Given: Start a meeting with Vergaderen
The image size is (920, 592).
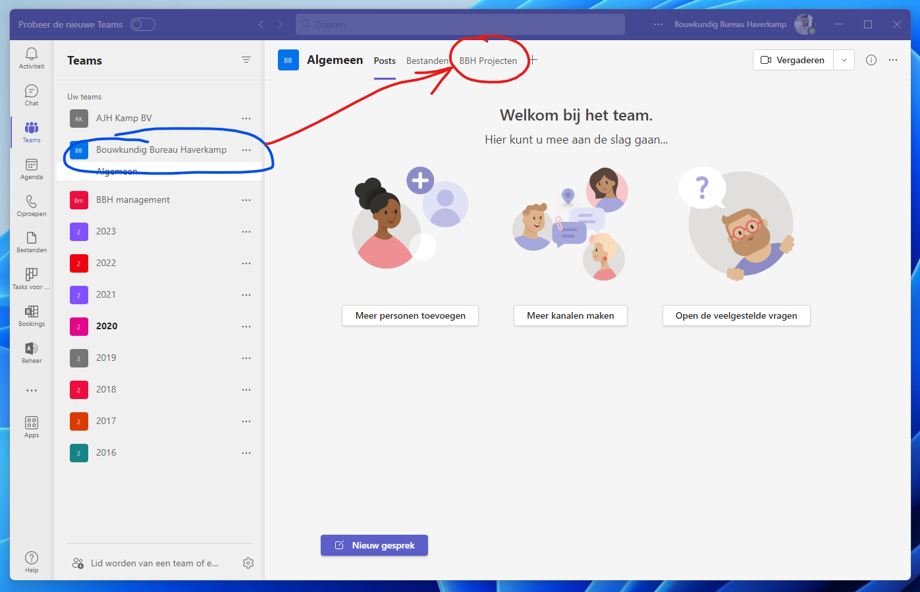Looking at the screenshot, I should [793, 60].
